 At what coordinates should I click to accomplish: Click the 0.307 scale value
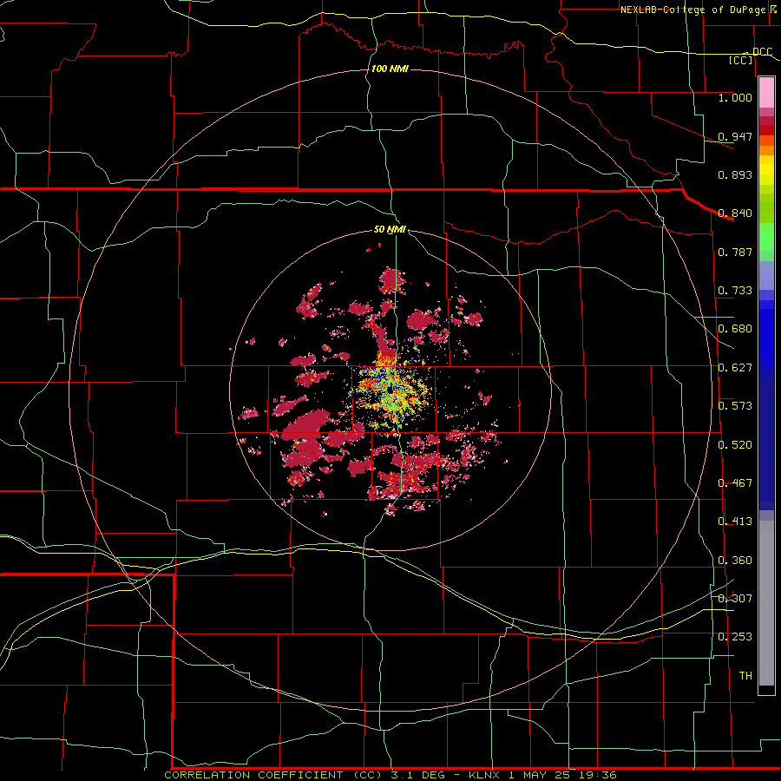click(735, 599)
